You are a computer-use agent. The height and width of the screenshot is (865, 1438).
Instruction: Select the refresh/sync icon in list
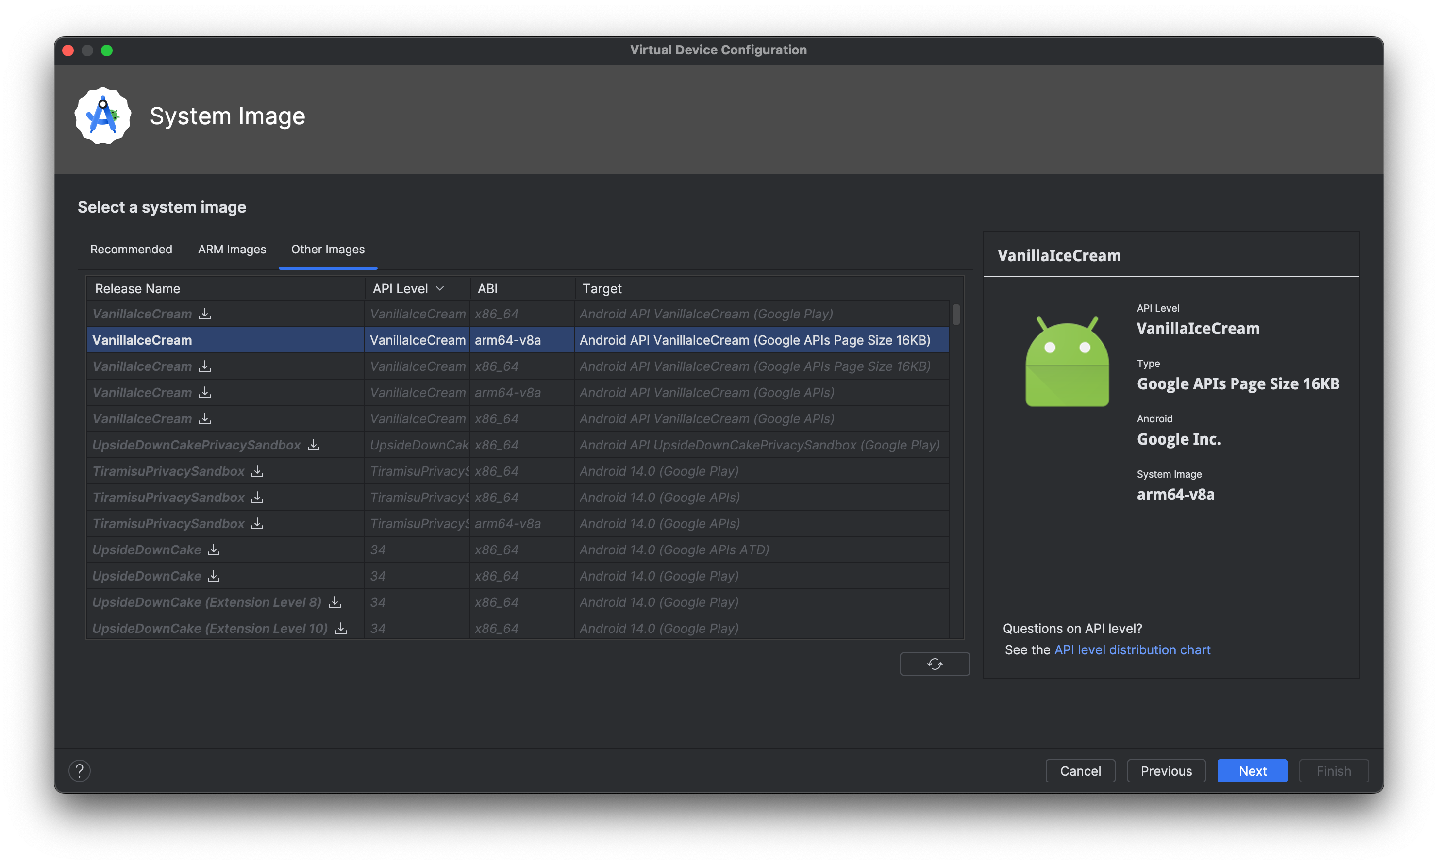tap(934, 663)
